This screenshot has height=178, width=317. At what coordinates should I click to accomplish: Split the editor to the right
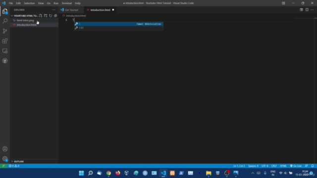(x=307, y=10)
